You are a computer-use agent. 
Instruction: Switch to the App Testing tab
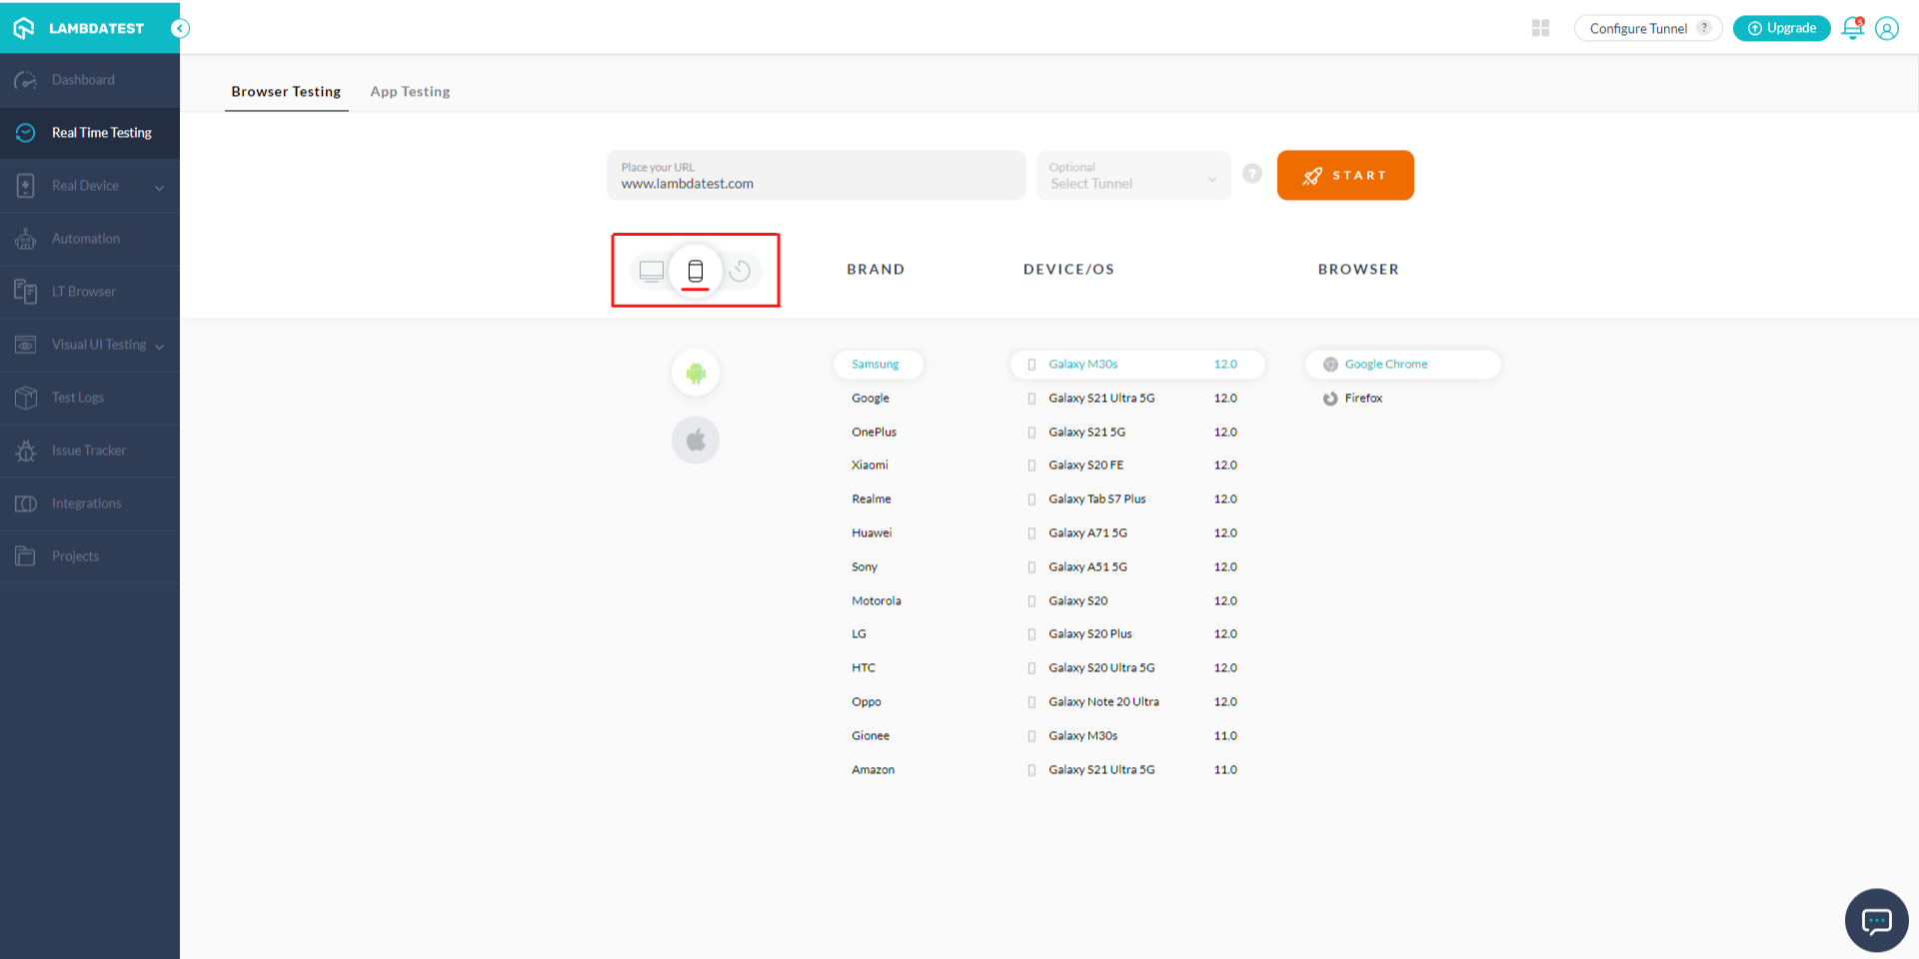click(x=410, y=92)
